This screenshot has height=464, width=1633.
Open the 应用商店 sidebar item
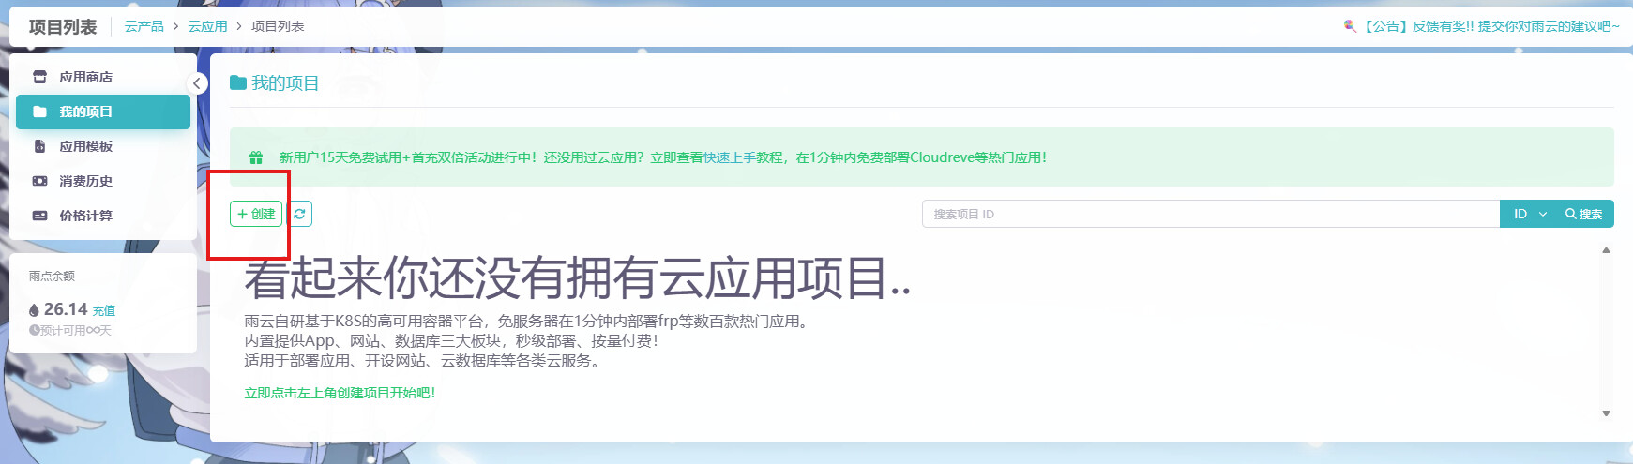coord(85,77)
